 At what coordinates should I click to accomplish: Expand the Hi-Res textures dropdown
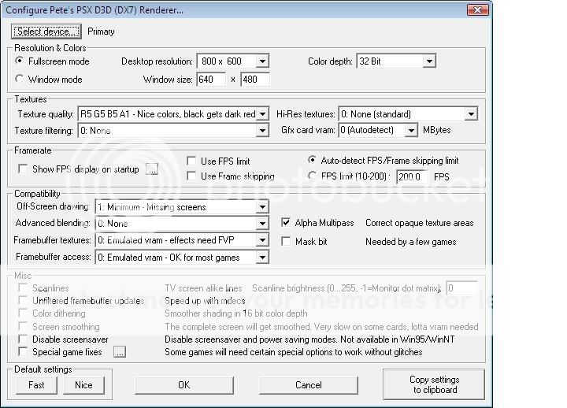(470, 114)
